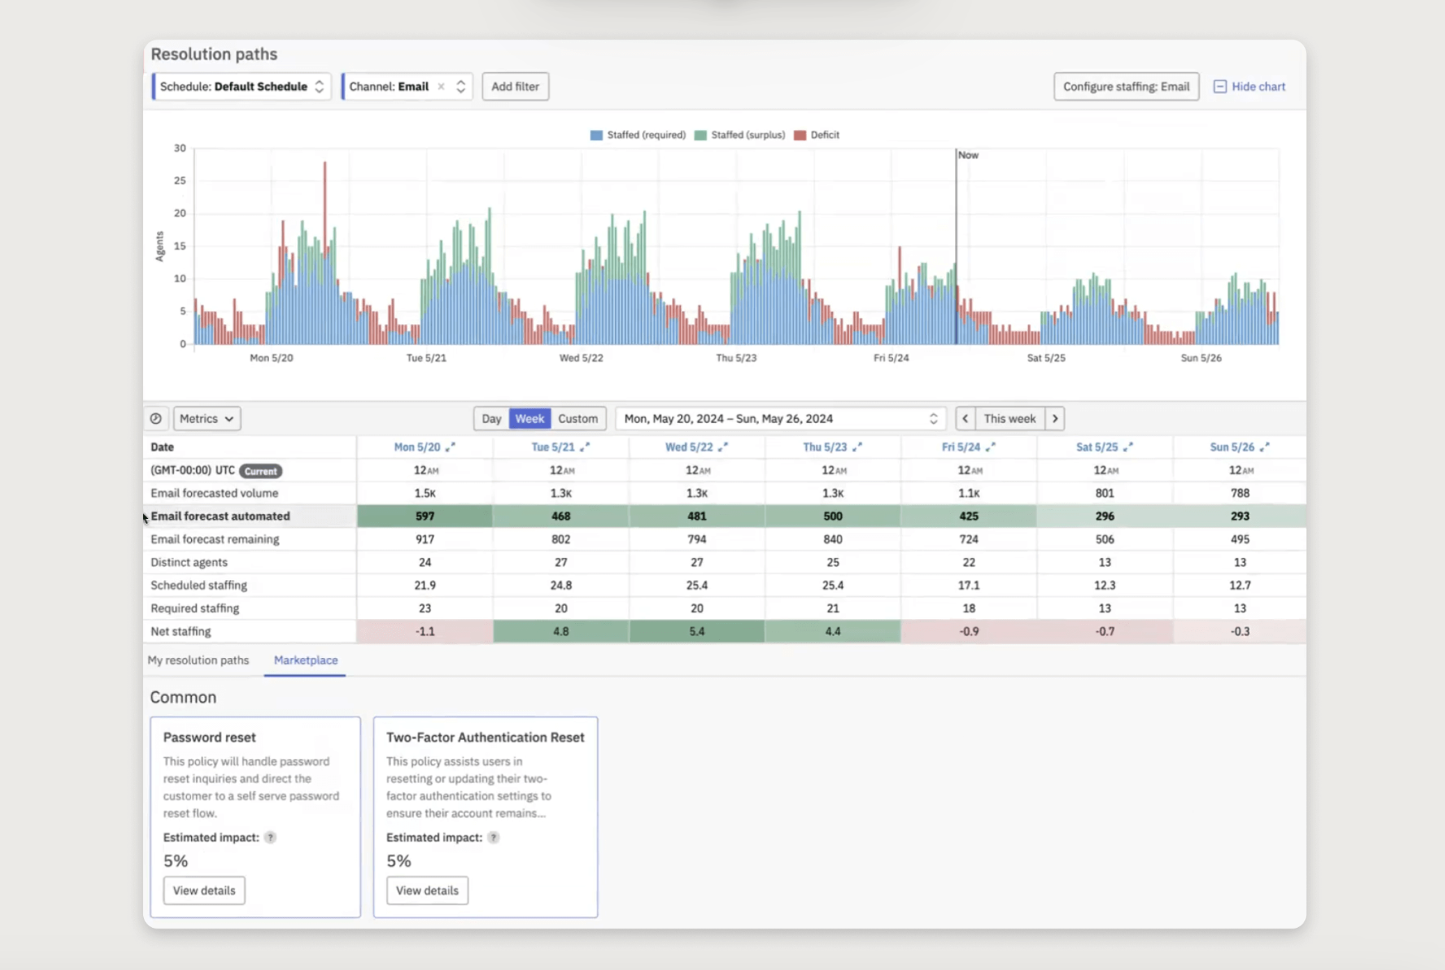
Task: View details for Two-Factor Authentication Reset
Action: [x=427, y=891]
